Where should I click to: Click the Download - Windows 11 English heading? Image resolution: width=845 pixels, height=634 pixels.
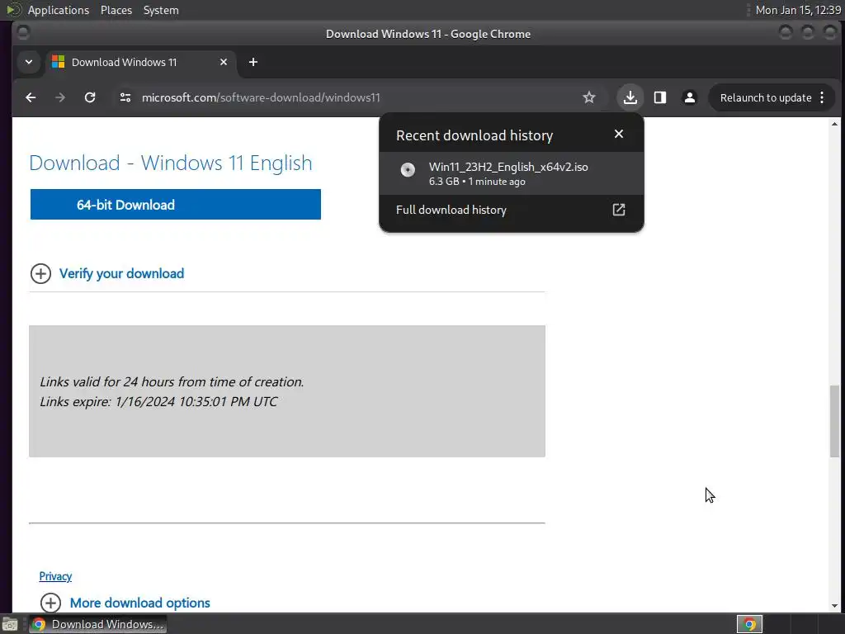tap(170, 163)
